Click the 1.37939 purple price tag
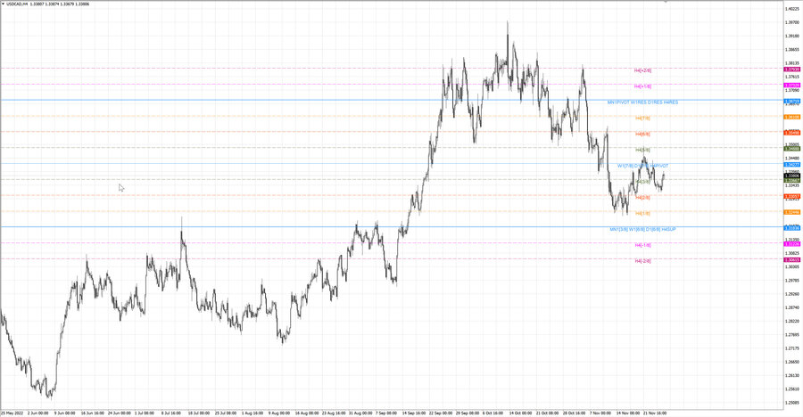This screenshot has height=417, width=803. click(791, 69)
